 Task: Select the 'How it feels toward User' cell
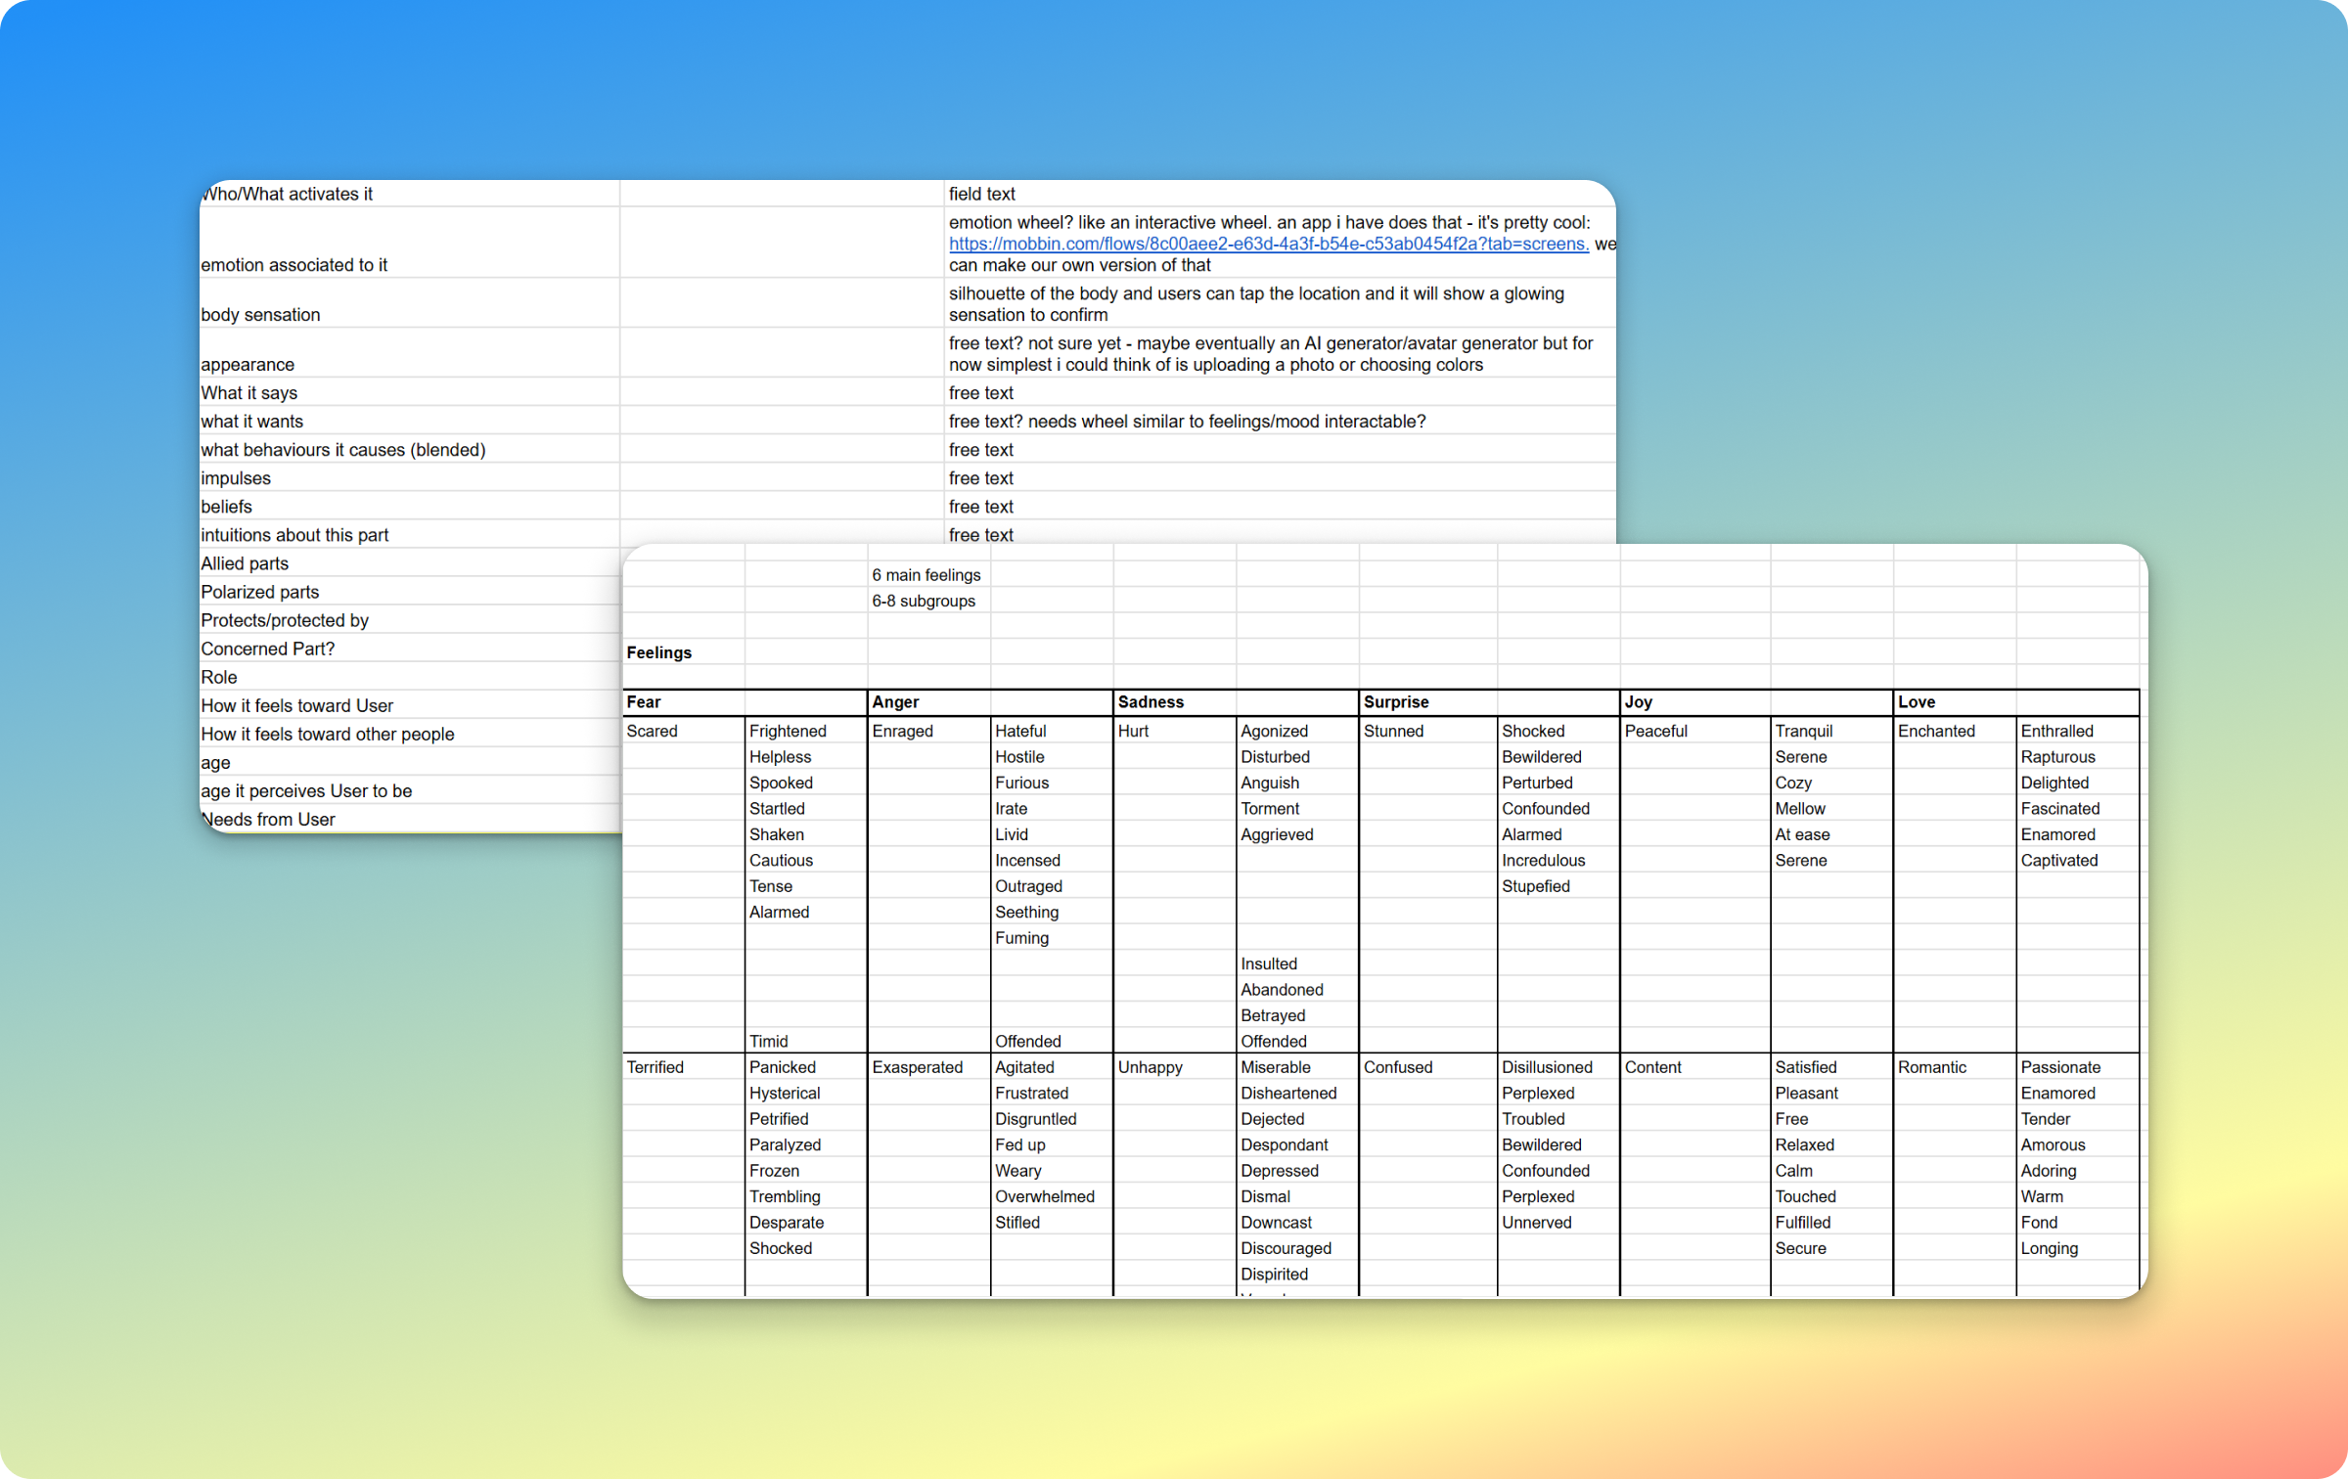point(297,705)
